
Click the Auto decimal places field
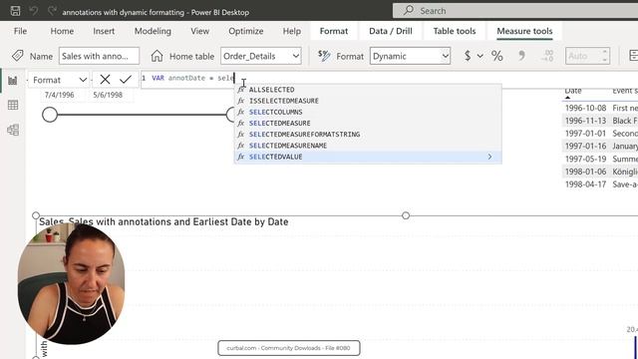pos(587,56)
